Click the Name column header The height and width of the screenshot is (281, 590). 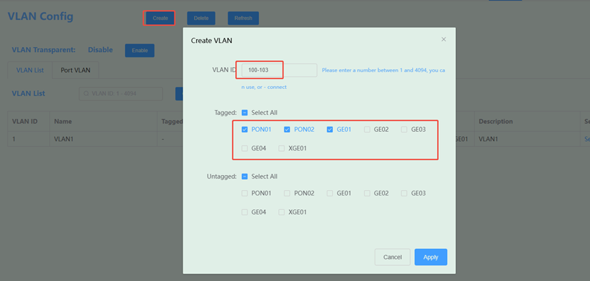(x=103, y=122)
